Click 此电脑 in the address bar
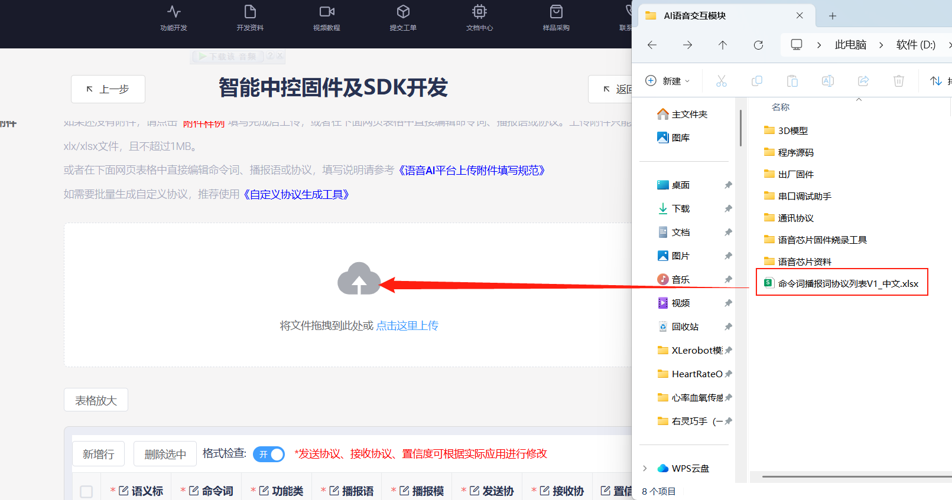Image resolution: width=952 pixels, height=500 pixels. click(850, 45)
